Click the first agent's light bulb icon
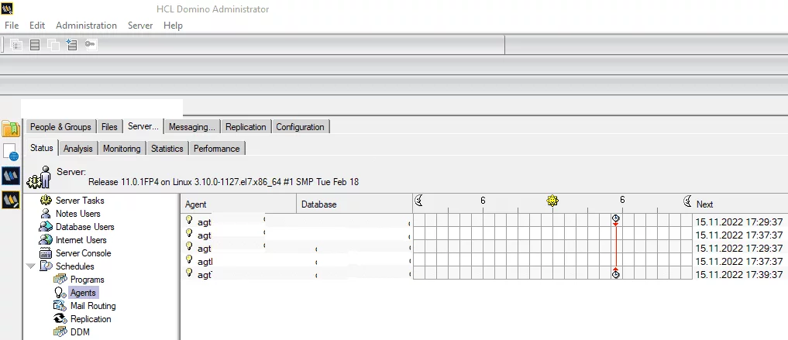 point(188,221)
